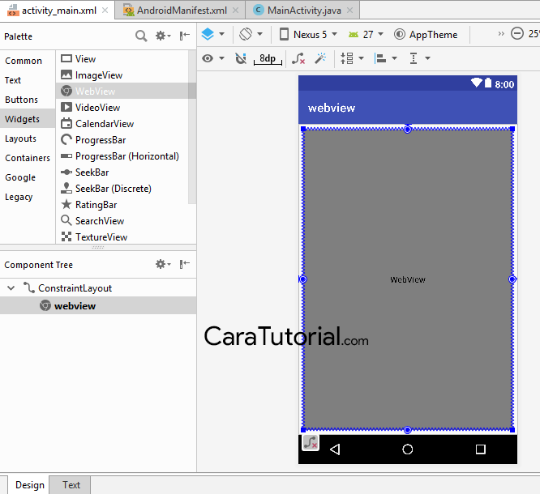
Task: Pick the TextureView widget
Action: [122, 237]
